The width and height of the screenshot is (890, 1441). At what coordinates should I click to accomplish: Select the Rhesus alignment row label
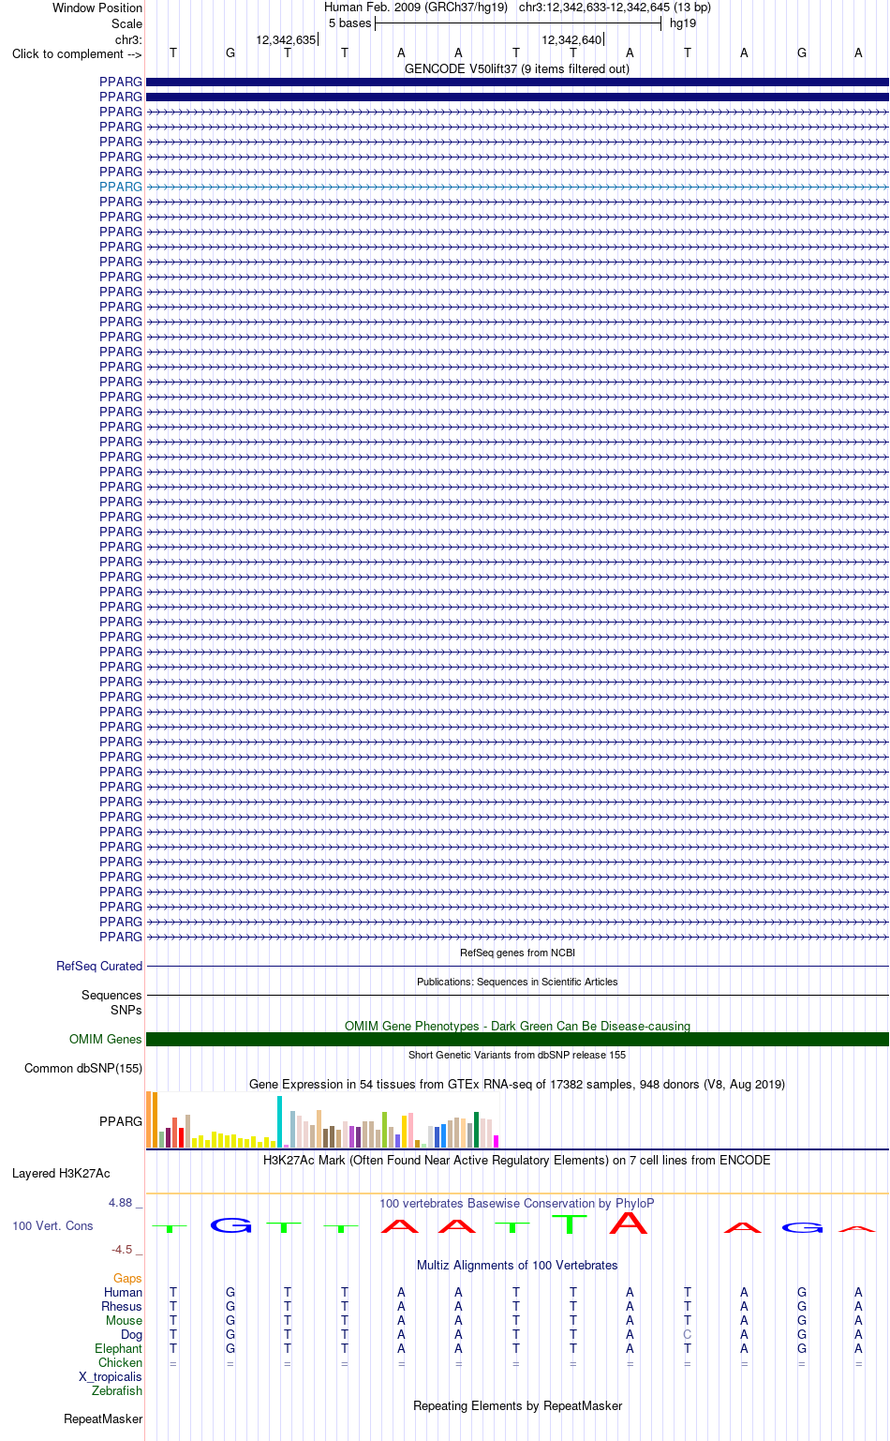[x=122, y=1306]
